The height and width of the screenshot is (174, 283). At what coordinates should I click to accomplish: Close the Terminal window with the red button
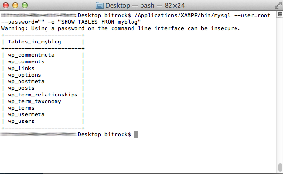pyautogui.click(x=6, y=5)
